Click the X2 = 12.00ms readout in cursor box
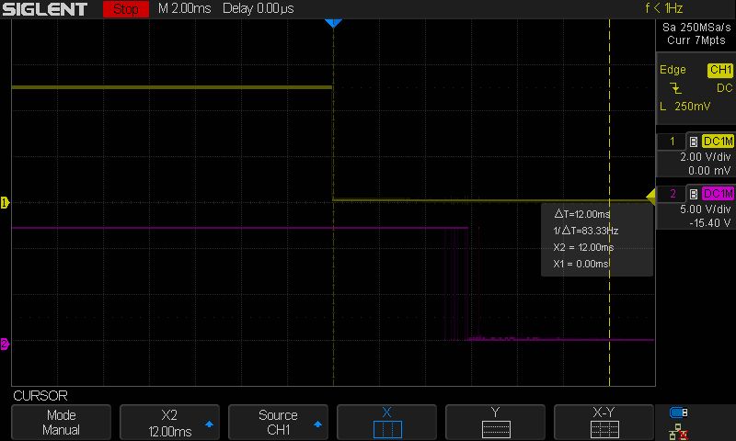Viewport: 736px width, 441px height. [583, 247]
